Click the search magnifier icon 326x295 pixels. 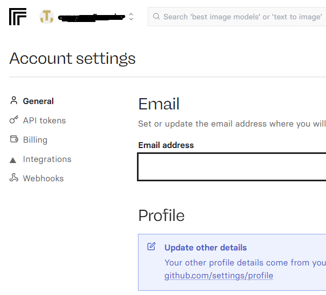click(156, 17)
